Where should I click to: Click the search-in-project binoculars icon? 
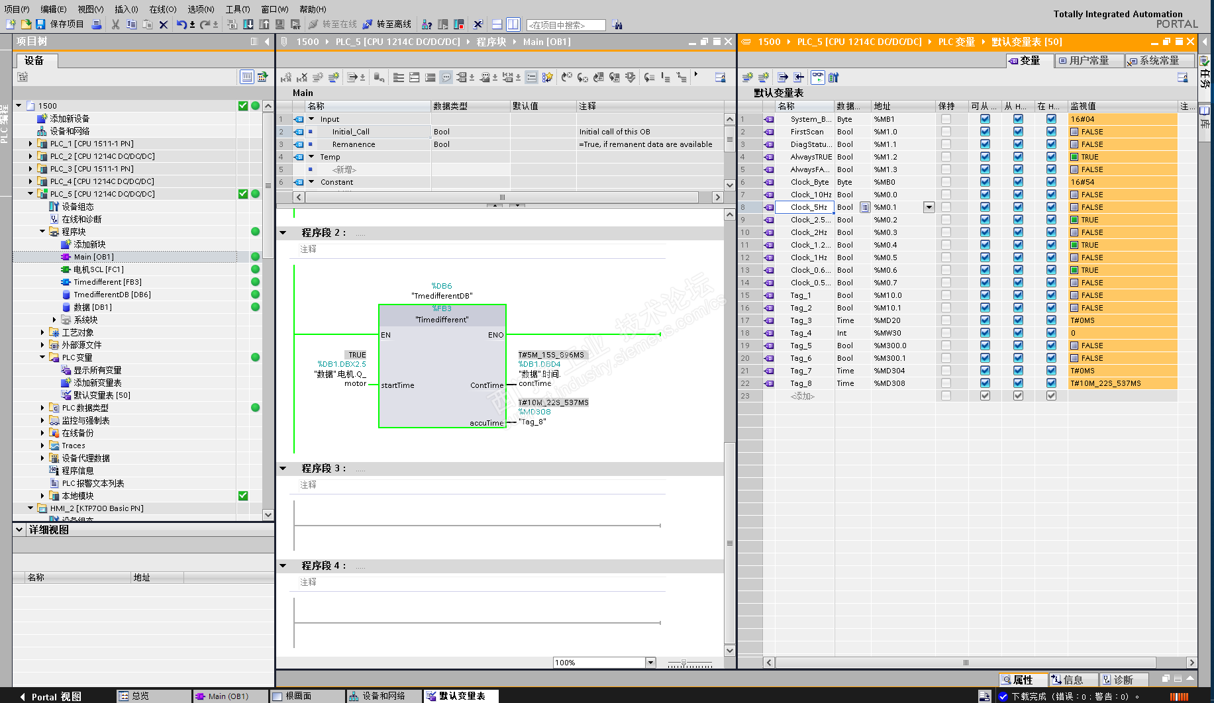click(617, 25)
